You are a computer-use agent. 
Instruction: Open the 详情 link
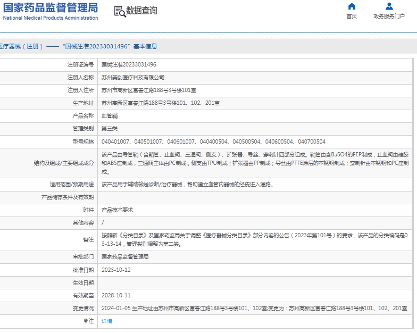(x=107, y=321)
